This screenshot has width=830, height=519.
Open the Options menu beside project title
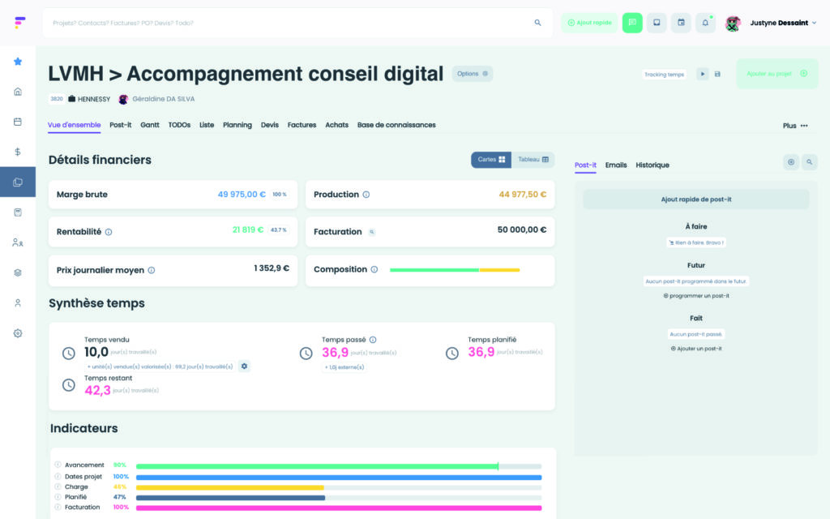pyautogui.click(x=473, y=74)
